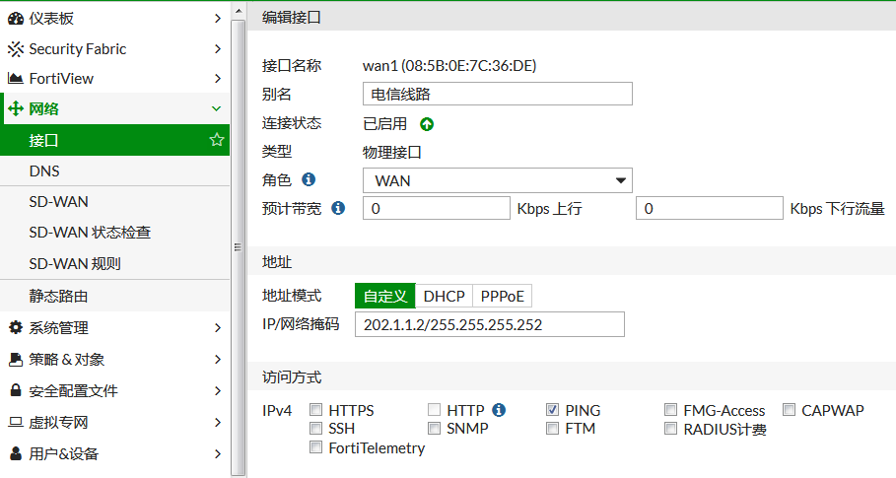Click the sidebar resize handle divider
This screenshot has width=896, height=478.
coord(237,246)
